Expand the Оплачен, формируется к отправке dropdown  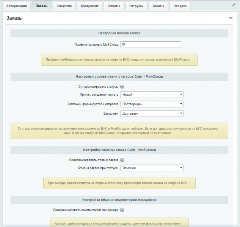(x=152, y=104)
